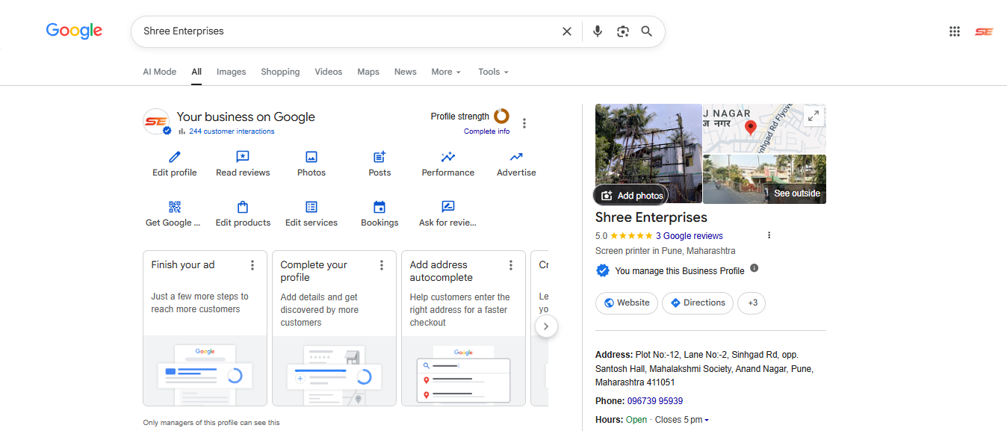This screenshot has height=431, width=1007.
Task: Open Posts shortcut icon
Action: click(x=379, y=157)
